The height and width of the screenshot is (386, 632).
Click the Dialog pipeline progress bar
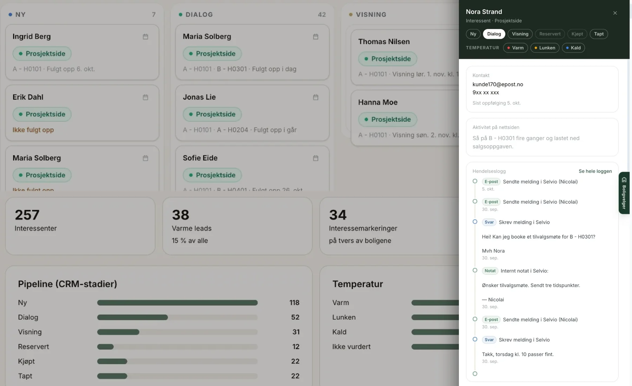point(177,318)
